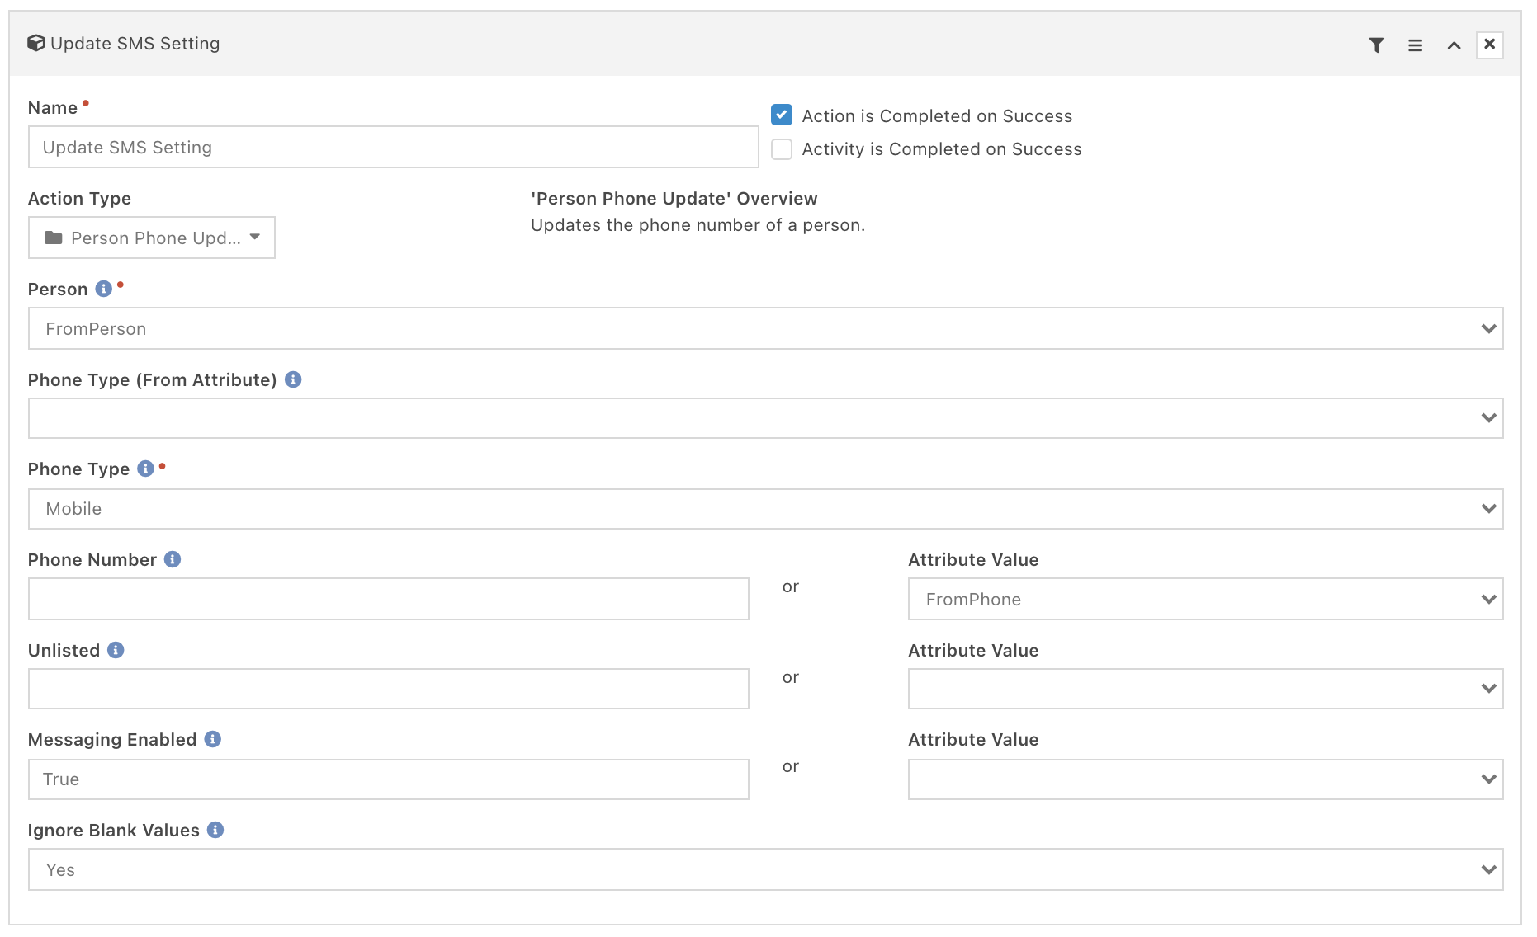Click 'Person Phone Update' Overview heading
Screen dimensions: 1537x937
click(674, 198)
